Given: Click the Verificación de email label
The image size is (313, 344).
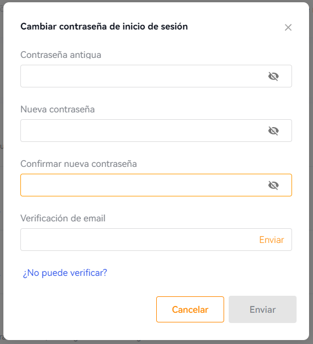Looking at the screenshot, I should [x=63, y=219].
